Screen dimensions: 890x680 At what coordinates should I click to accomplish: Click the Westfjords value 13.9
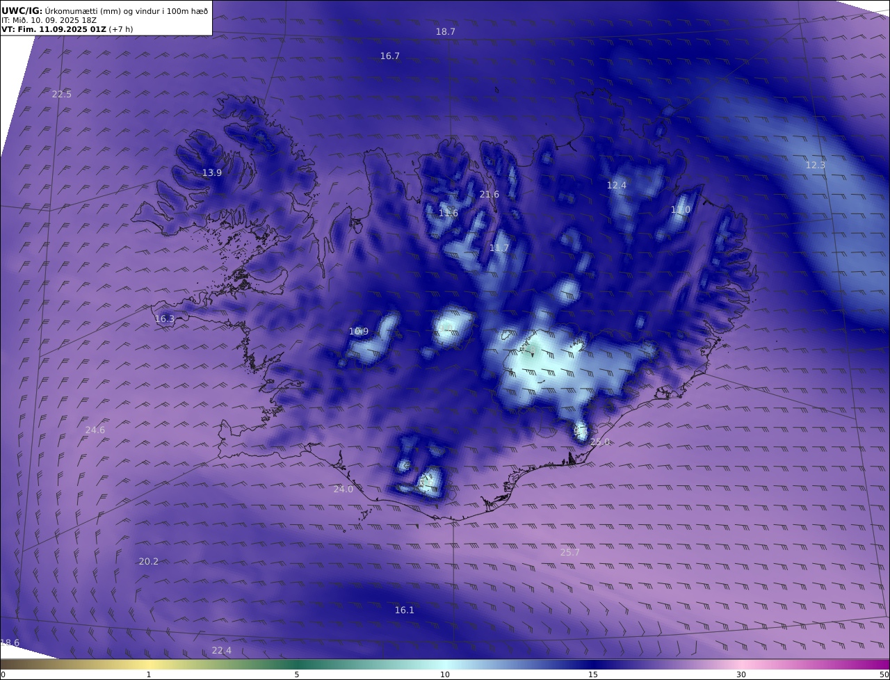tap(212, 173)
